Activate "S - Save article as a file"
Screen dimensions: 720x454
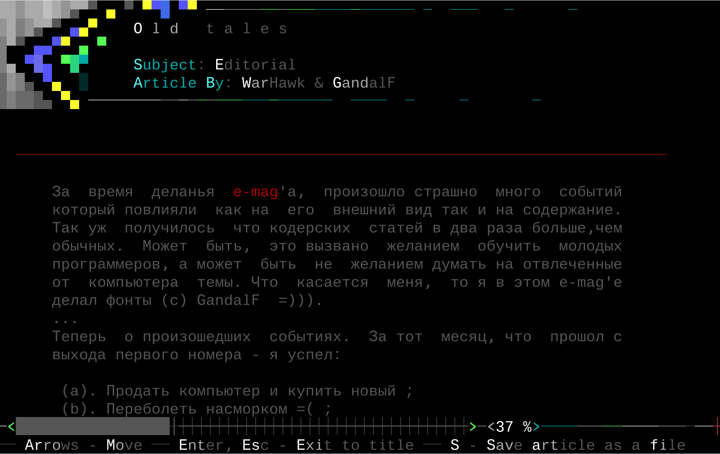pyautogui.click(x=568, y=445)
